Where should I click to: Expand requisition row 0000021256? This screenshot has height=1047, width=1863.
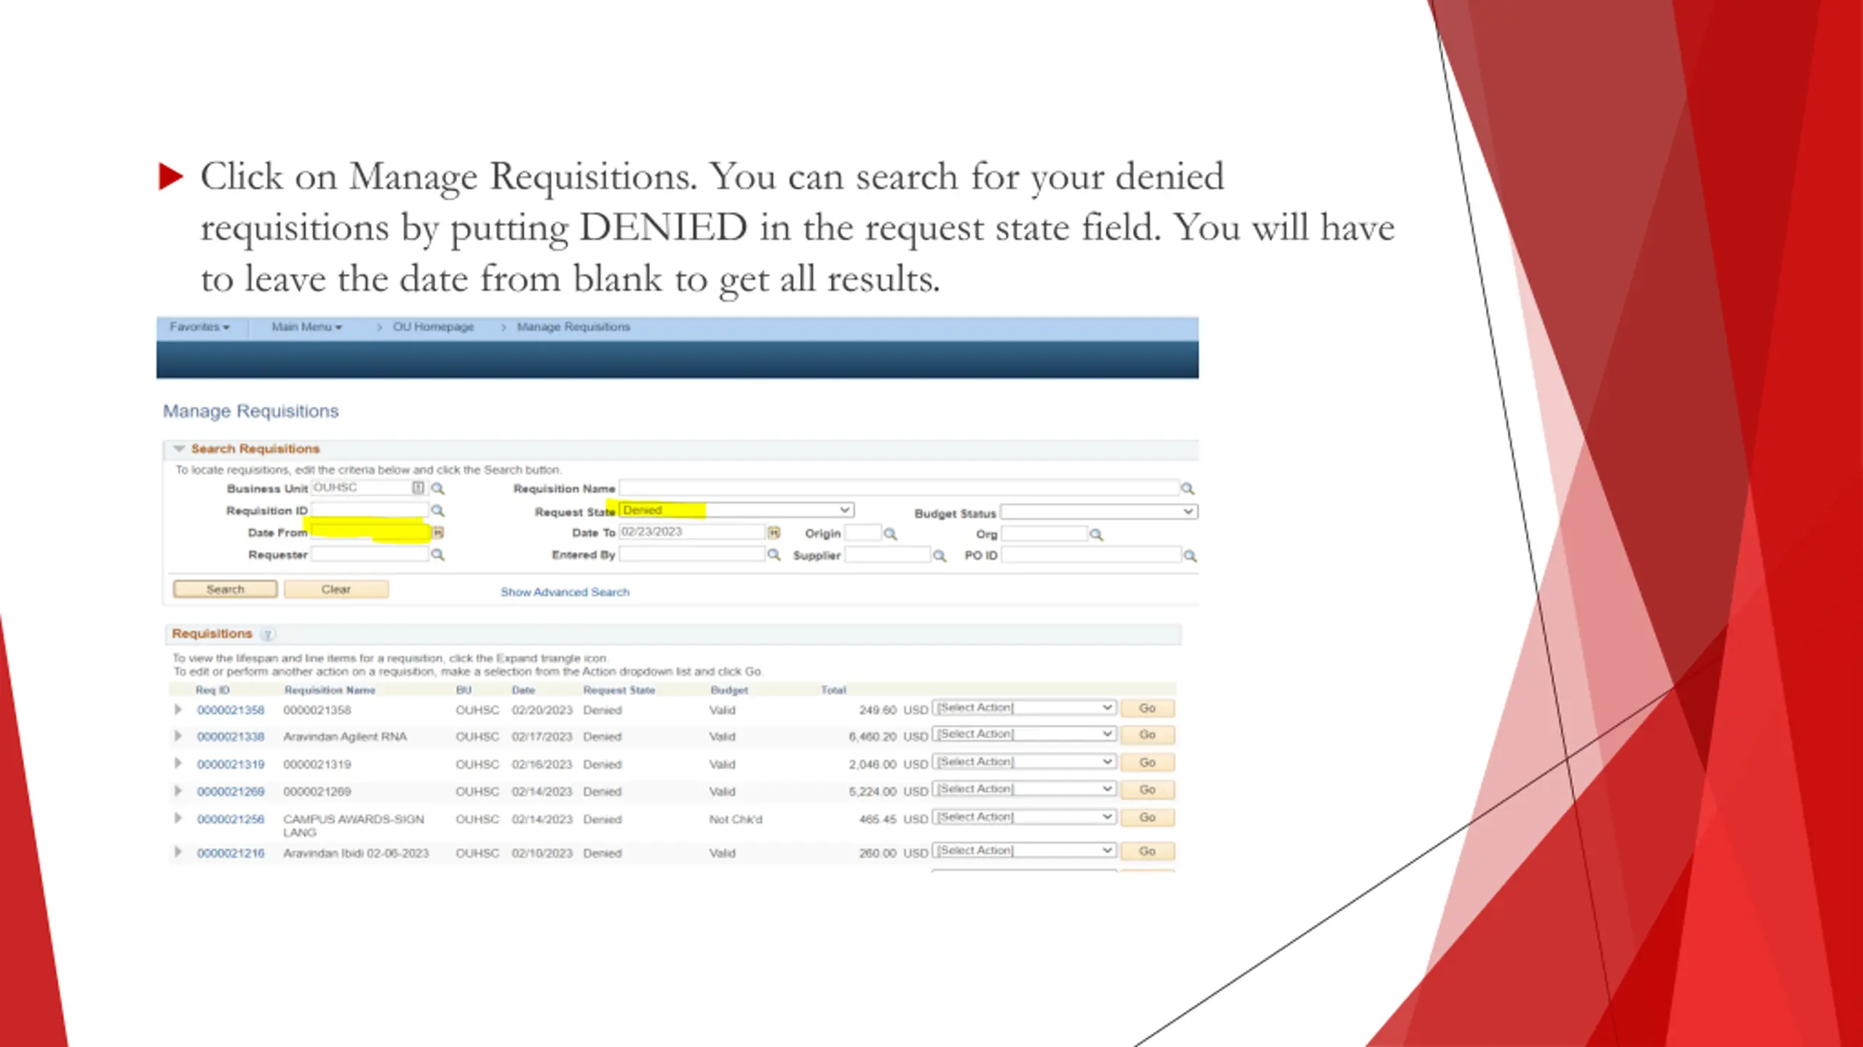[x=178, y=818]
